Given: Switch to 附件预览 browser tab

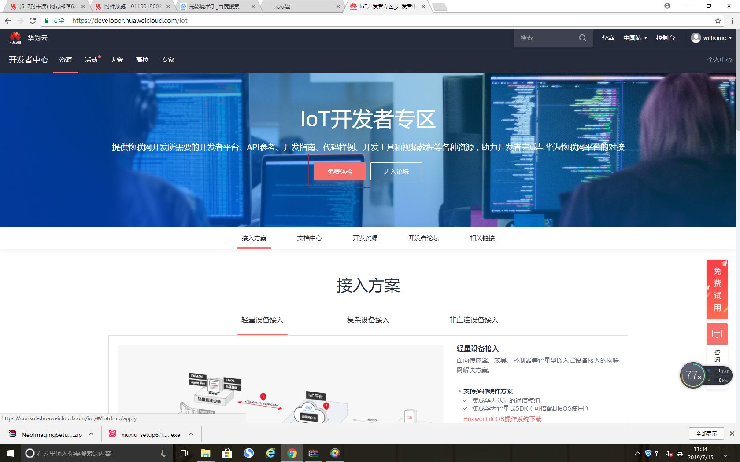Looking at the screenshot, I should 132,6.
